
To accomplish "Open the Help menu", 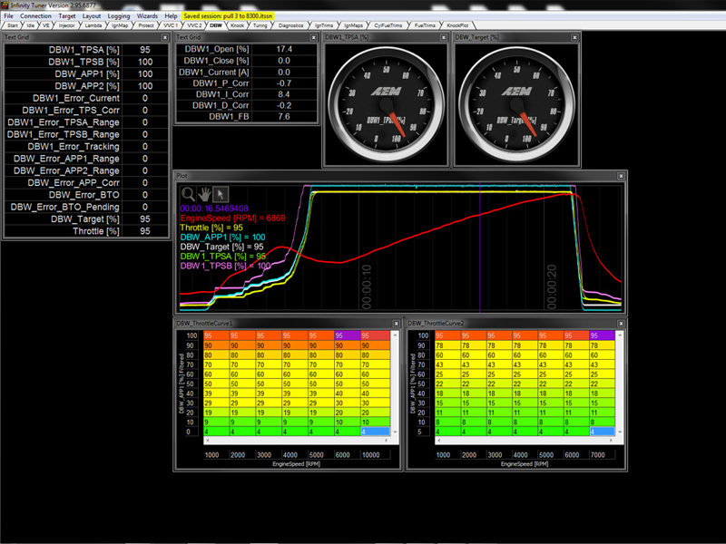I will (171, 15).
